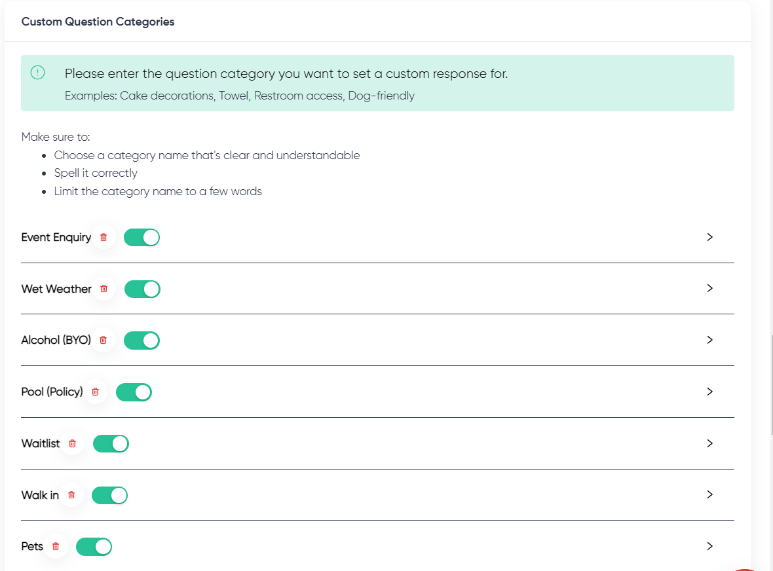Disable the Event Enquiry toggle

tap(142, 237)
